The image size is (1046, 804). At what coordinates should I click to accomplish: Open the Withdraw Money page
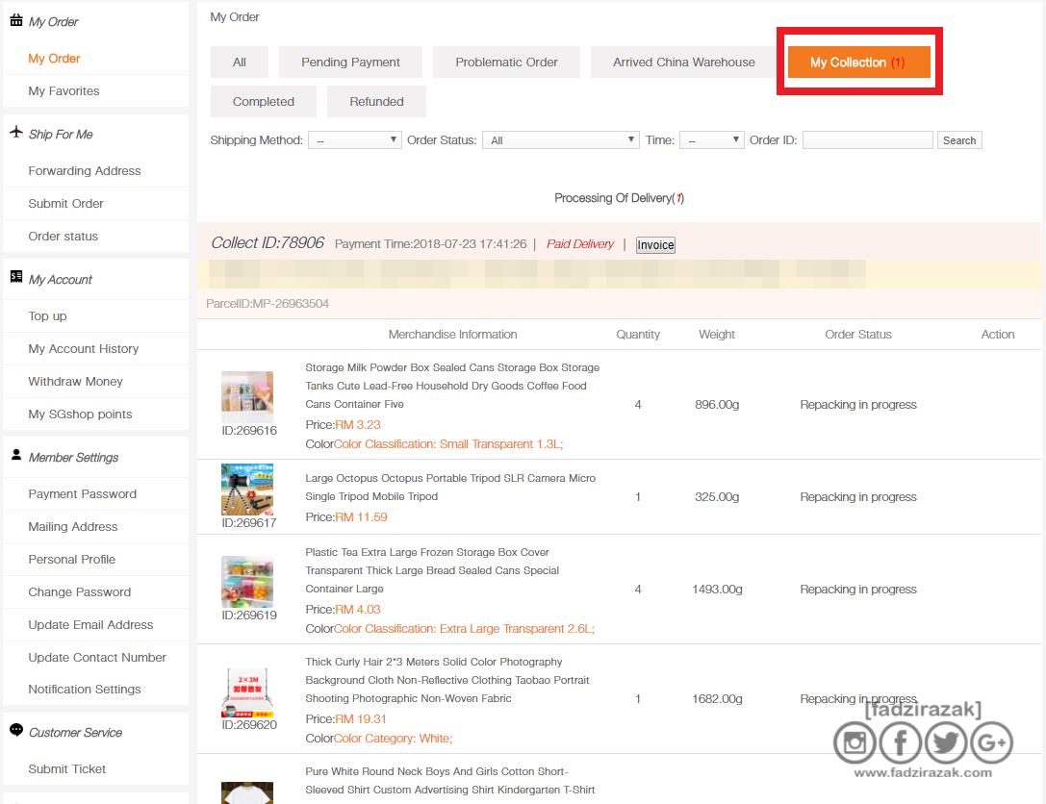pyautogui.click(x=75, y=382)
